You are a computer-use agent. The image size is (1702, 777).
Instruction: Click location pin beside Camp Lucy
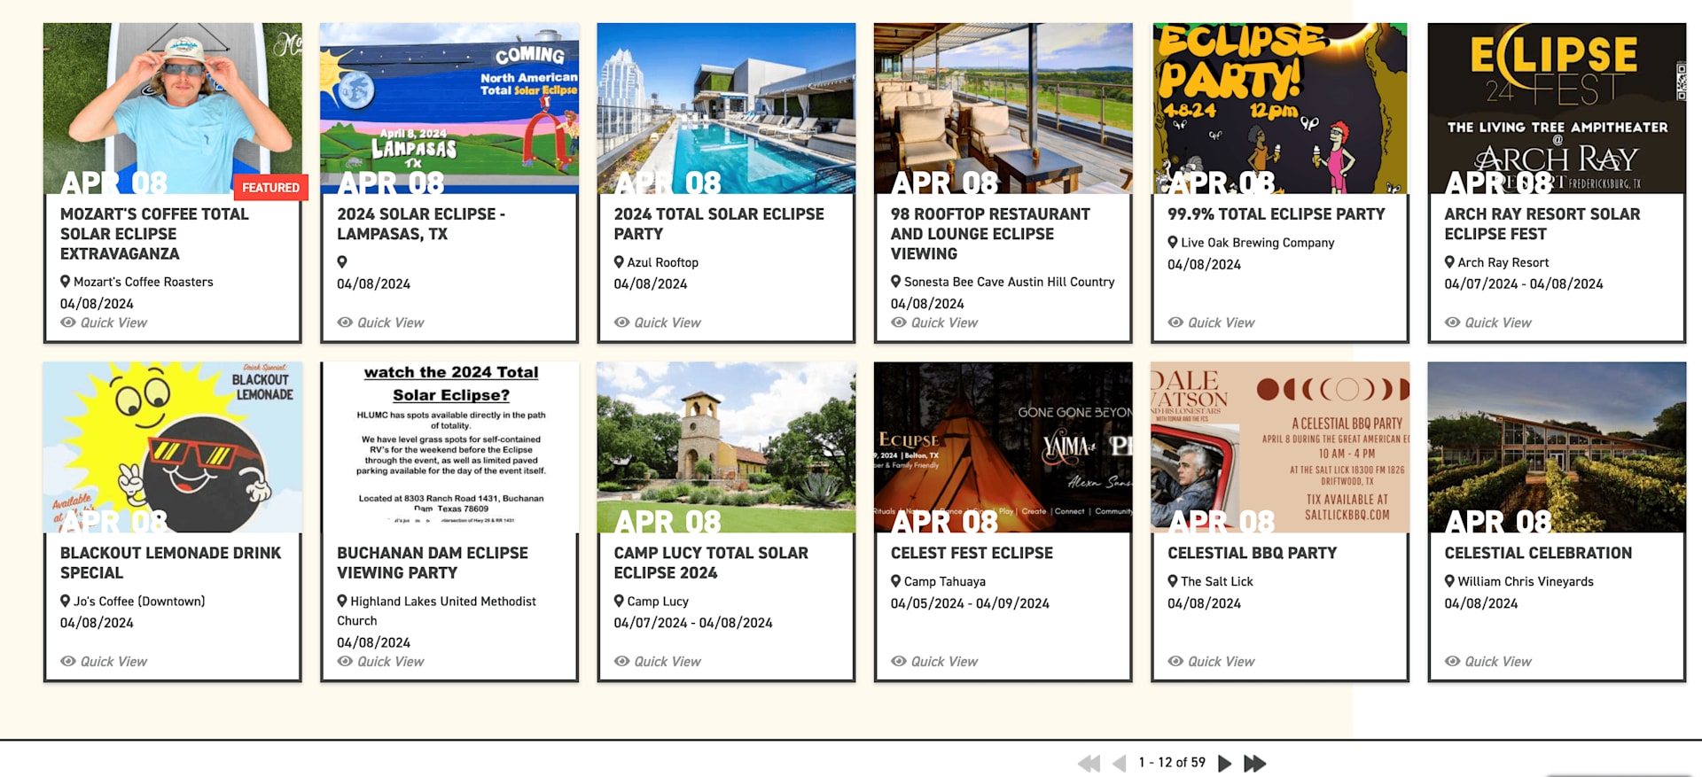coord(619,601)
